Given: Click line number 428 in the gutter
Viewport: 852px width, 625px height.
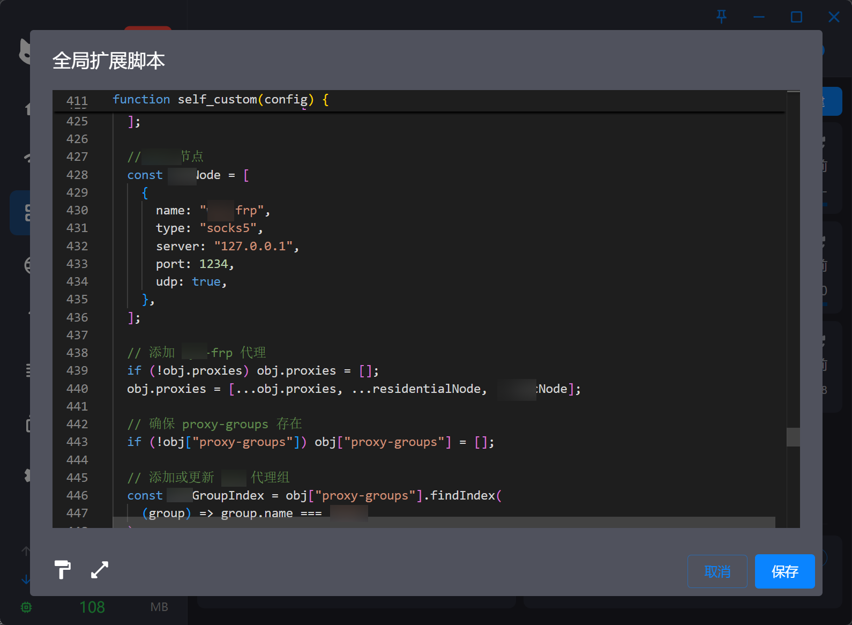Looking at the screenshot, I should [77, 175].
